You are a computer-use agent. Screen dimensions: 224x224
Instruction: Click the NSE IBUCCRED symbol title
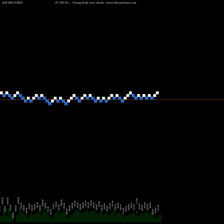tap(12, 3)
